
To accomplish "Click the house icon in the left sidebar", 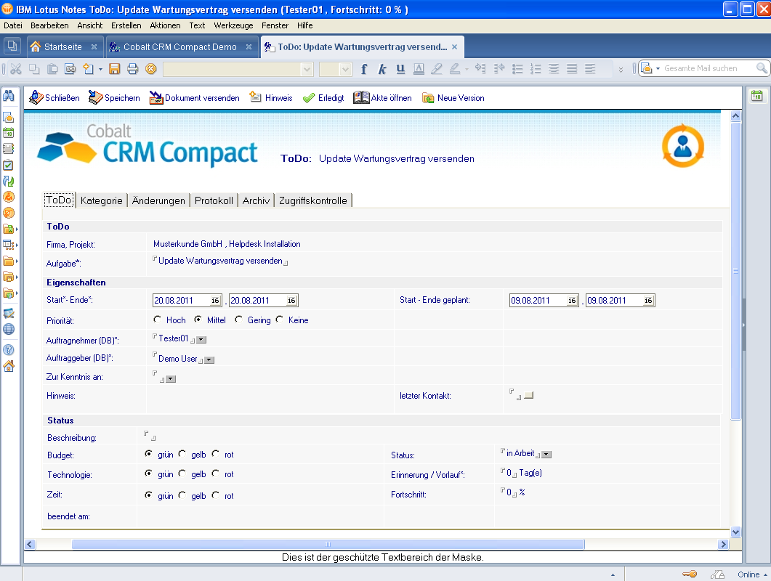I will tap(9, 366).
